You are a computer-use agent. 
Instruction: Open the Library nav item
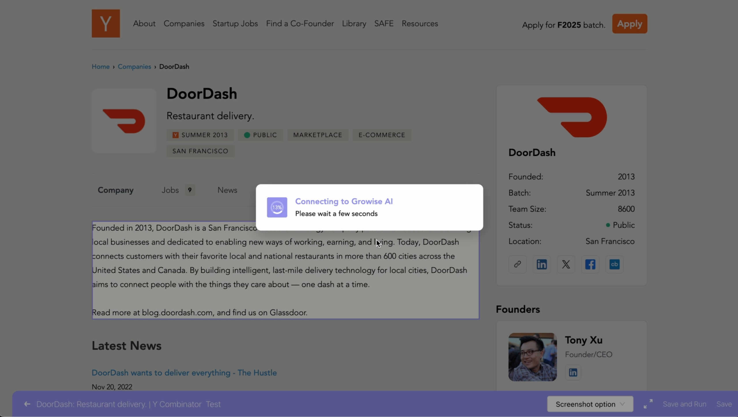354,23
